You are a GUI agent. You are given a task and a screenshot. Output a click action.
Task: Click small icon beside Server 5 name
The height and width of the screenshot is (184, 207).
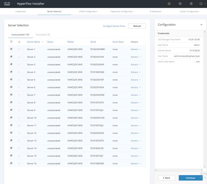coord(20,80)
